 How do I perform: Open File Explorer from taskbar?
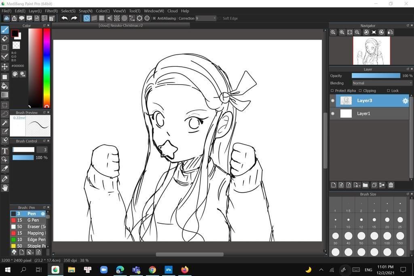click(71, 270)
